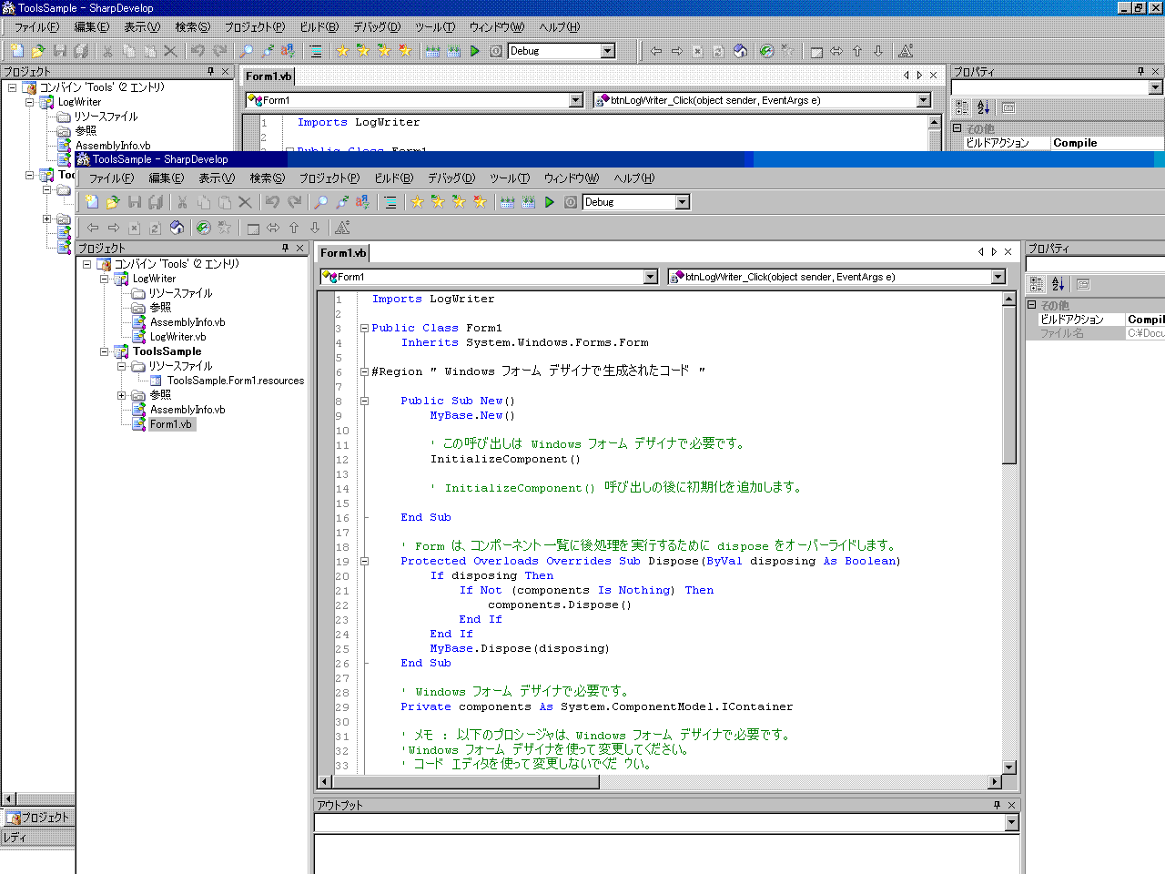
Task: Toggle a bookmark with the star icon
Action: (x=418, y=201)
